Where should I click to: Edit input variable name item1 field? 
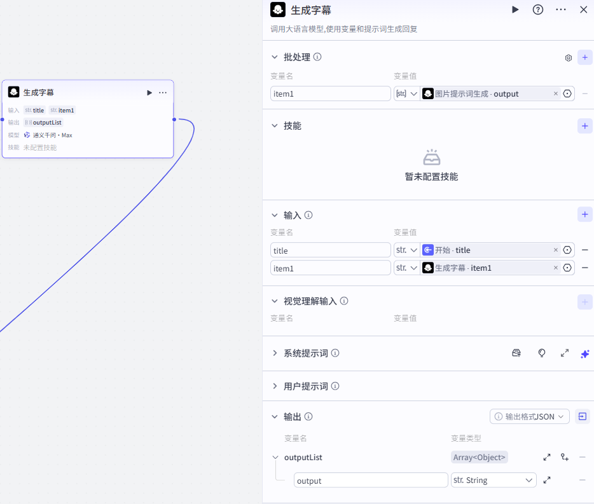(330, 268)
